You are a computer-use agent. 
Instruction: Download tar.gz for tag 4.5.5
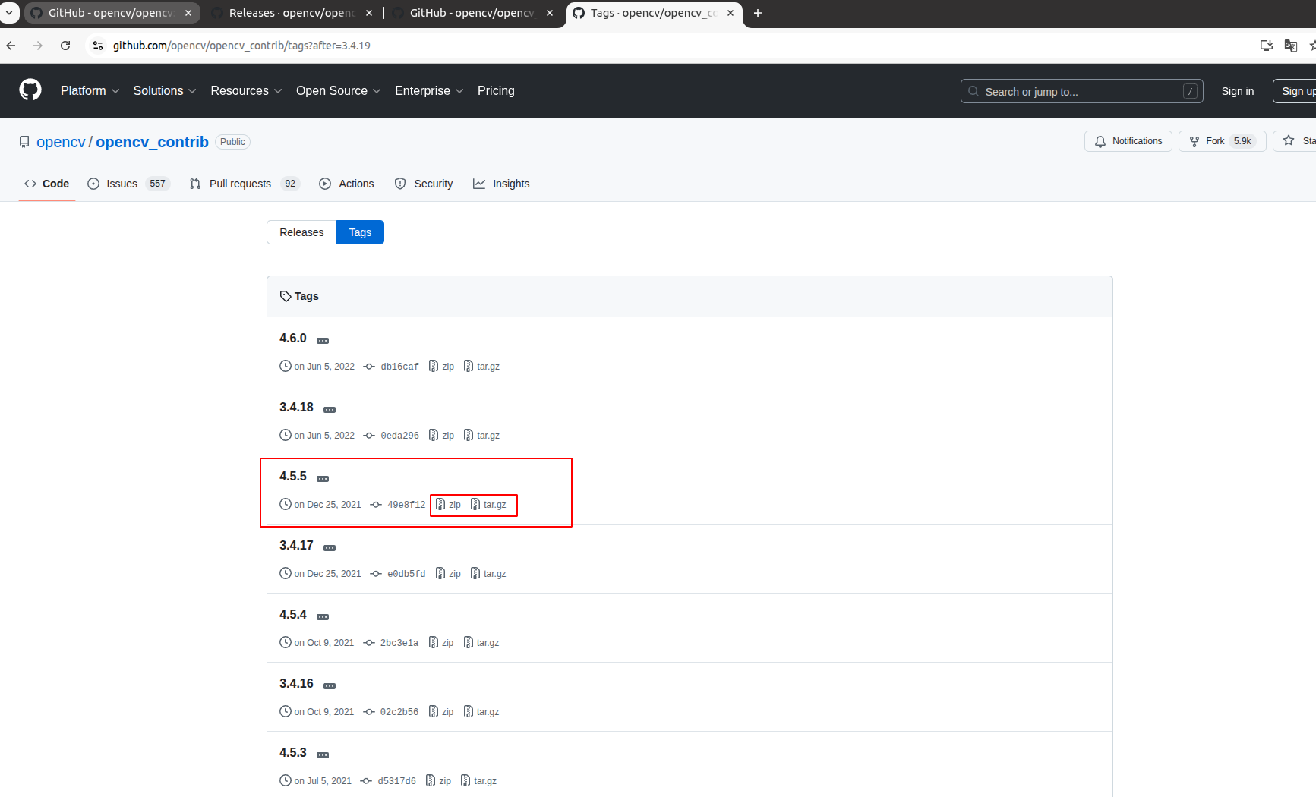point(488,505)
